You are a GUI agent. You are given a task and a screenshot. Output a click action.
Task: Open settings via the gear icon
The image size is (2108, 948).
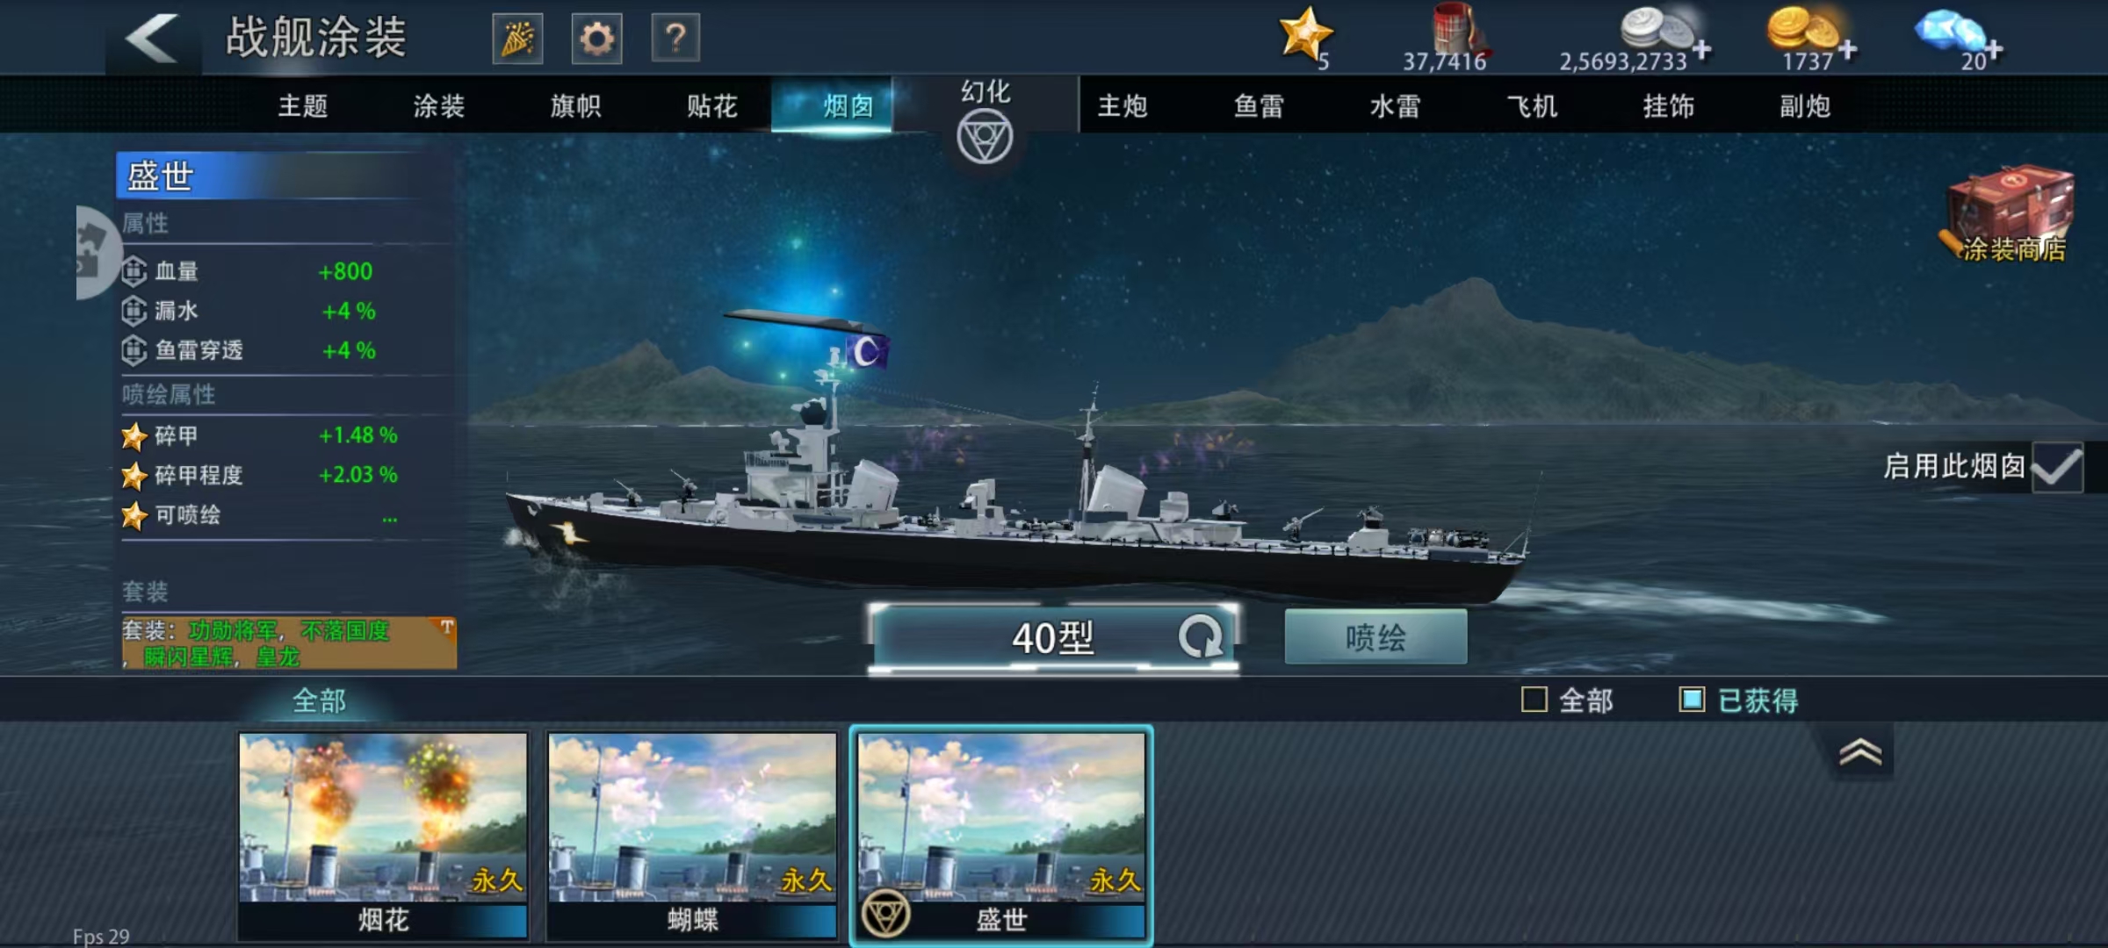(x=596, y=39)
